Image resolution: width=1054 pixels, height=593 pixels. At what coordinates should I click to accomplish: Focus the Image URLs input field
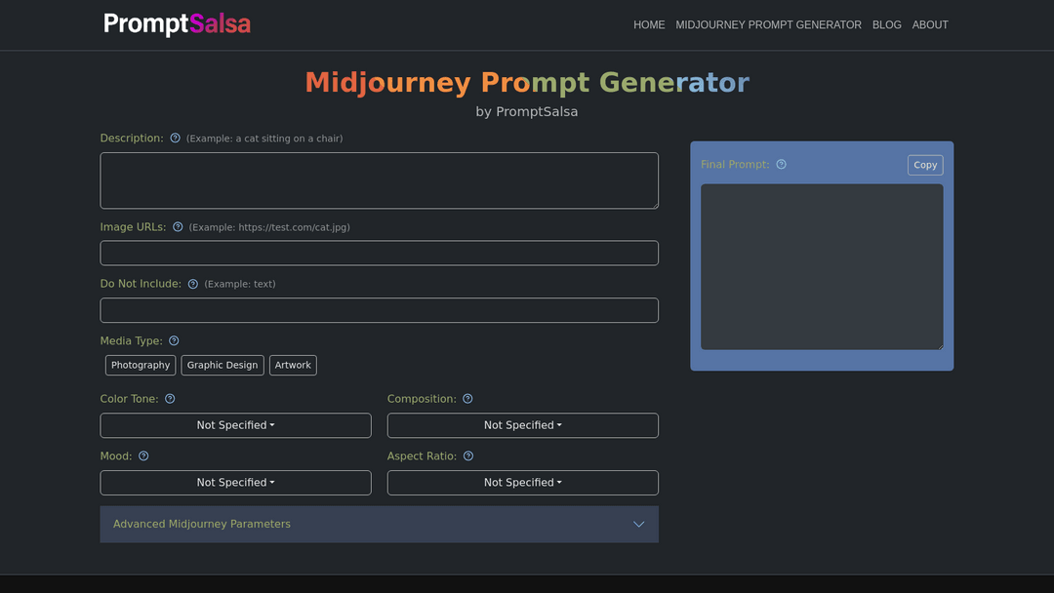click(379, 254)
